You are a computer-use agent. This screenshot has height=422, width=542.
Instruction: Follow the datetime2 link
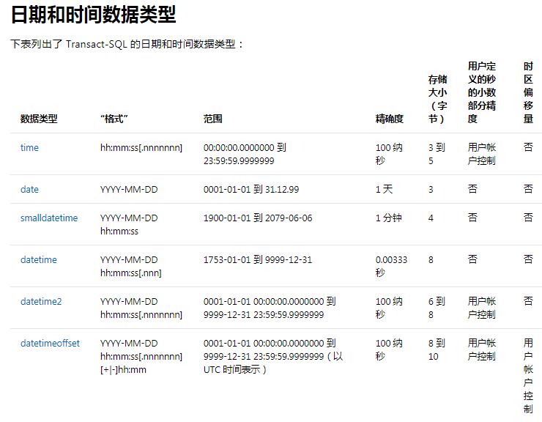pyautogui.click(x=41, y=302)
